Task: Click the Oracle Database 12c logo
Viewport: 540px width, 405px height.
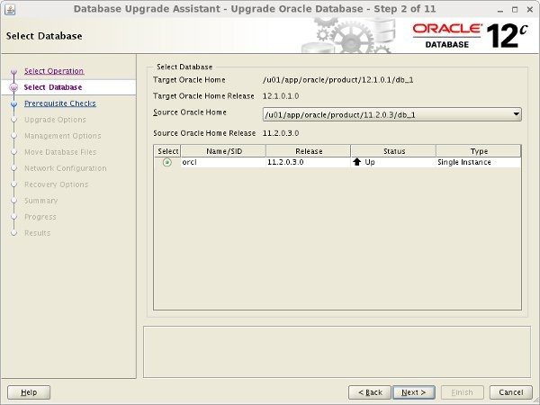Action: pyautogui.click(x=470, y=36)
